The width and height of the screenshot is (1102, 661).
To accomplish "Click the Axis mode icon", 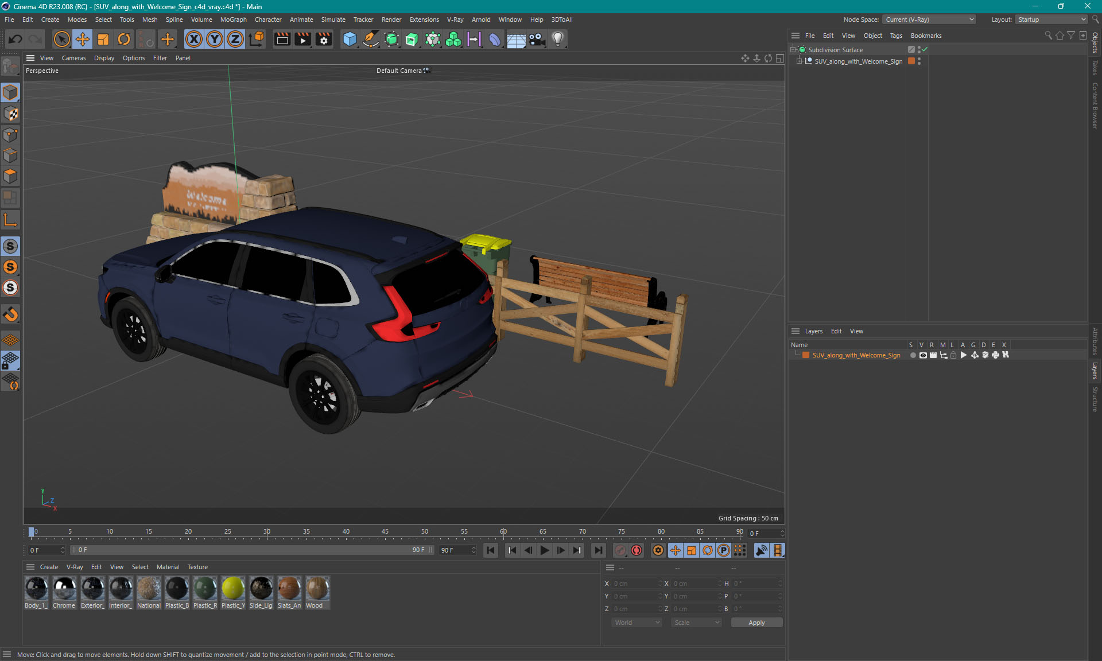I will 10,220.
